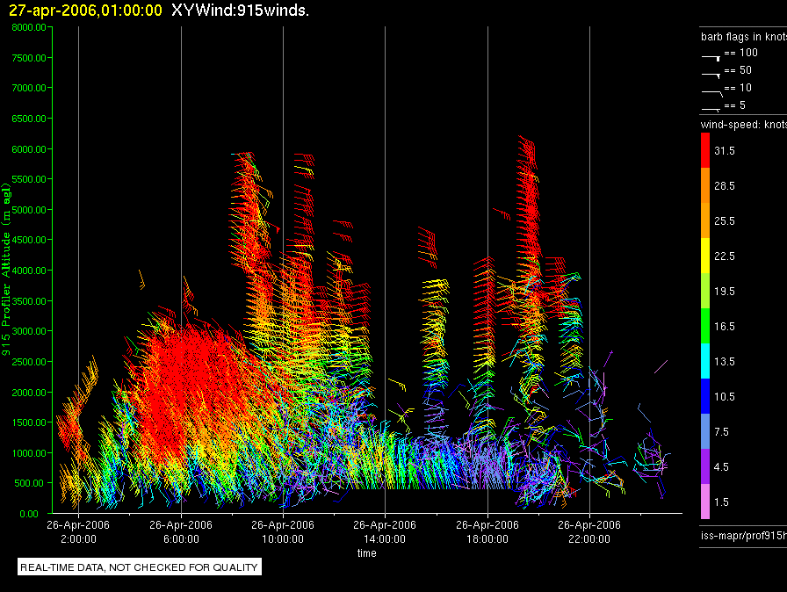
Task: Click the cyan 13.5 knots swatch
Action: click(x=705, y=361)
